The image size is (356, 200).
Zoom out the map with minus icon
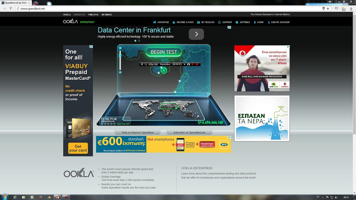[x=120, y=72]
